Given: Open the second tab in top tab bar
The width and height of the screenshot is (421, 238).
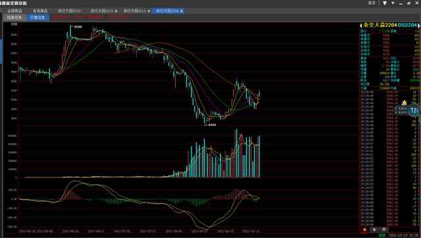Looking at the screenshot, I should pyautogui.click(x=40, y=11).
